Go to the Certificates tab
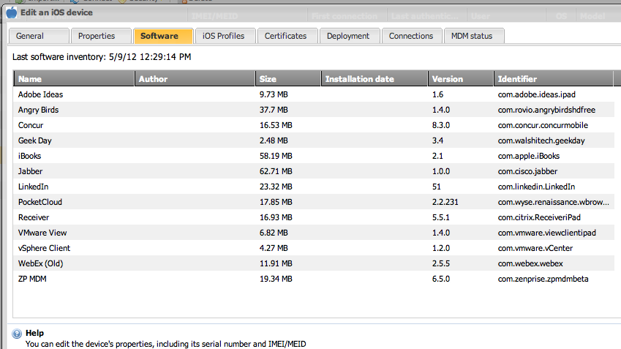This screenshot has height=349, width=621. (287, 36)
